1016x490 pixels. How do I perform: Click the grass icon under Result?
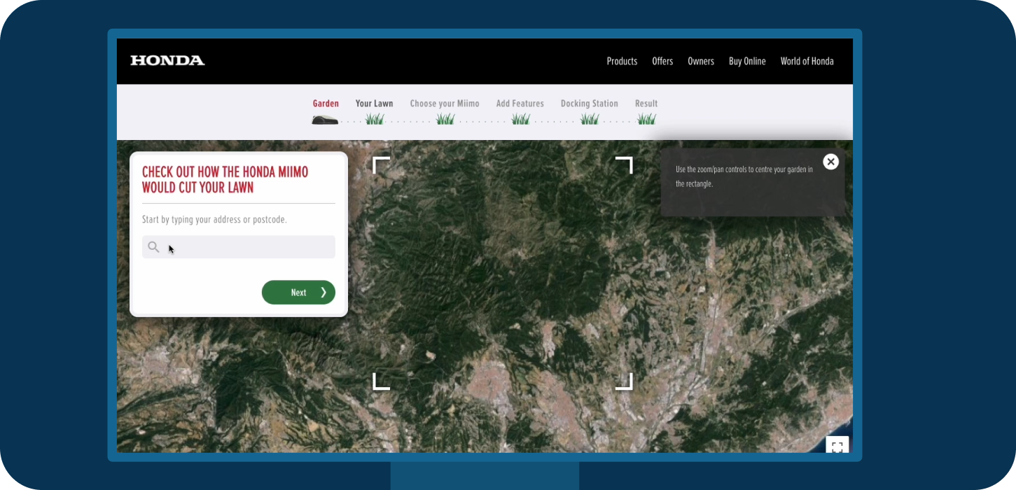click(x=646, y=119)
